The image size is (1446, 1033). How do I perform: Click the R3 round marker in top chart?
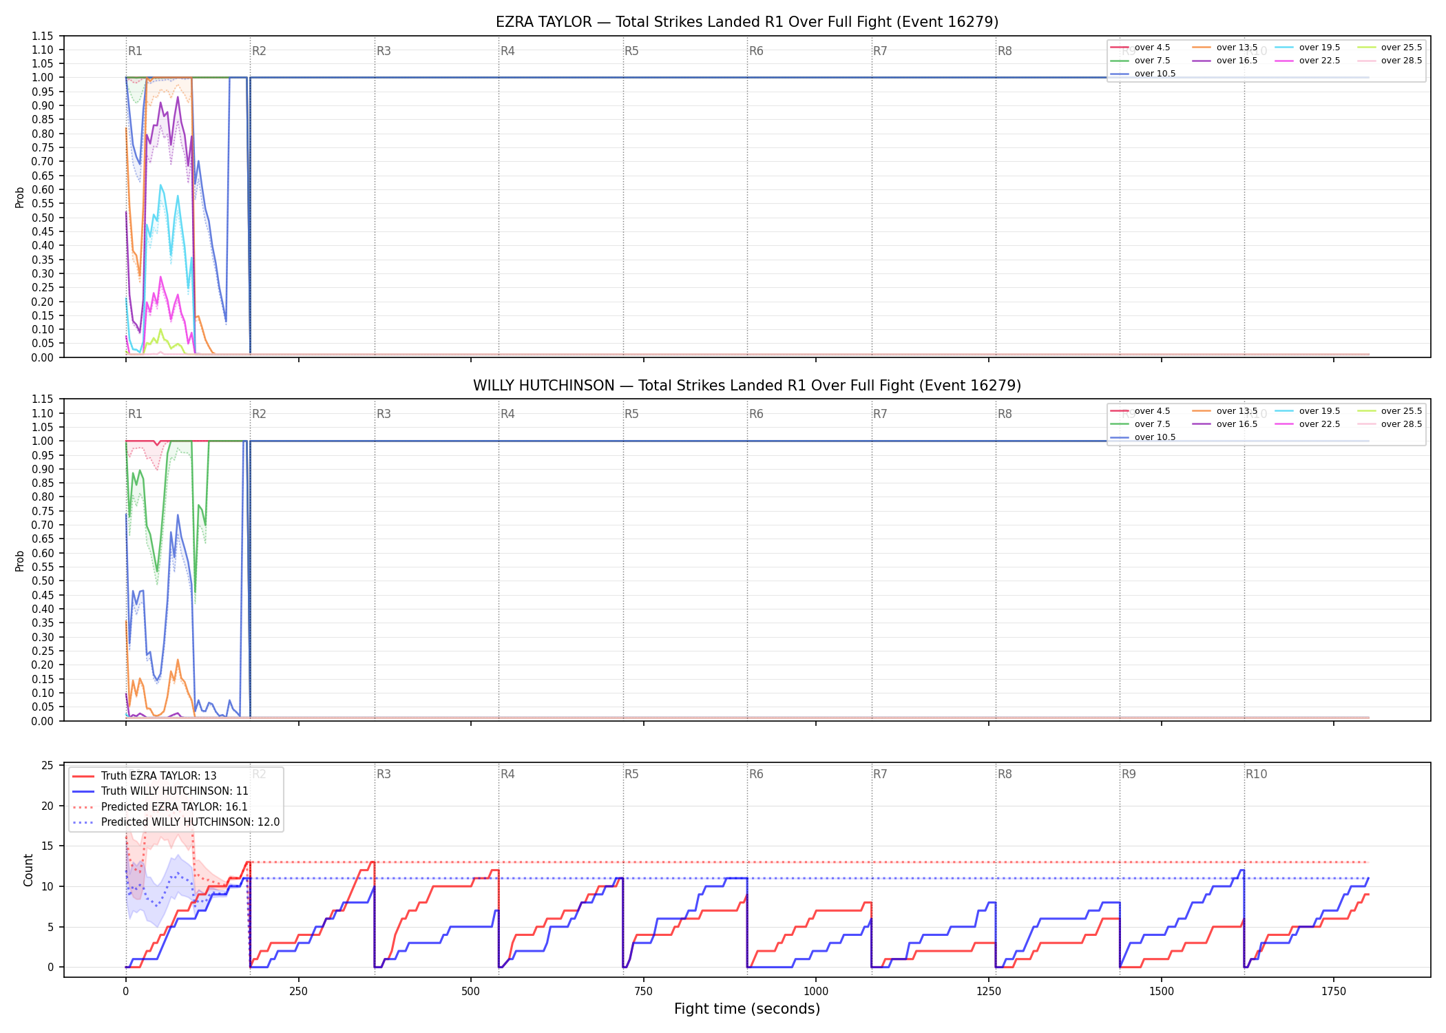pos(384,51)
